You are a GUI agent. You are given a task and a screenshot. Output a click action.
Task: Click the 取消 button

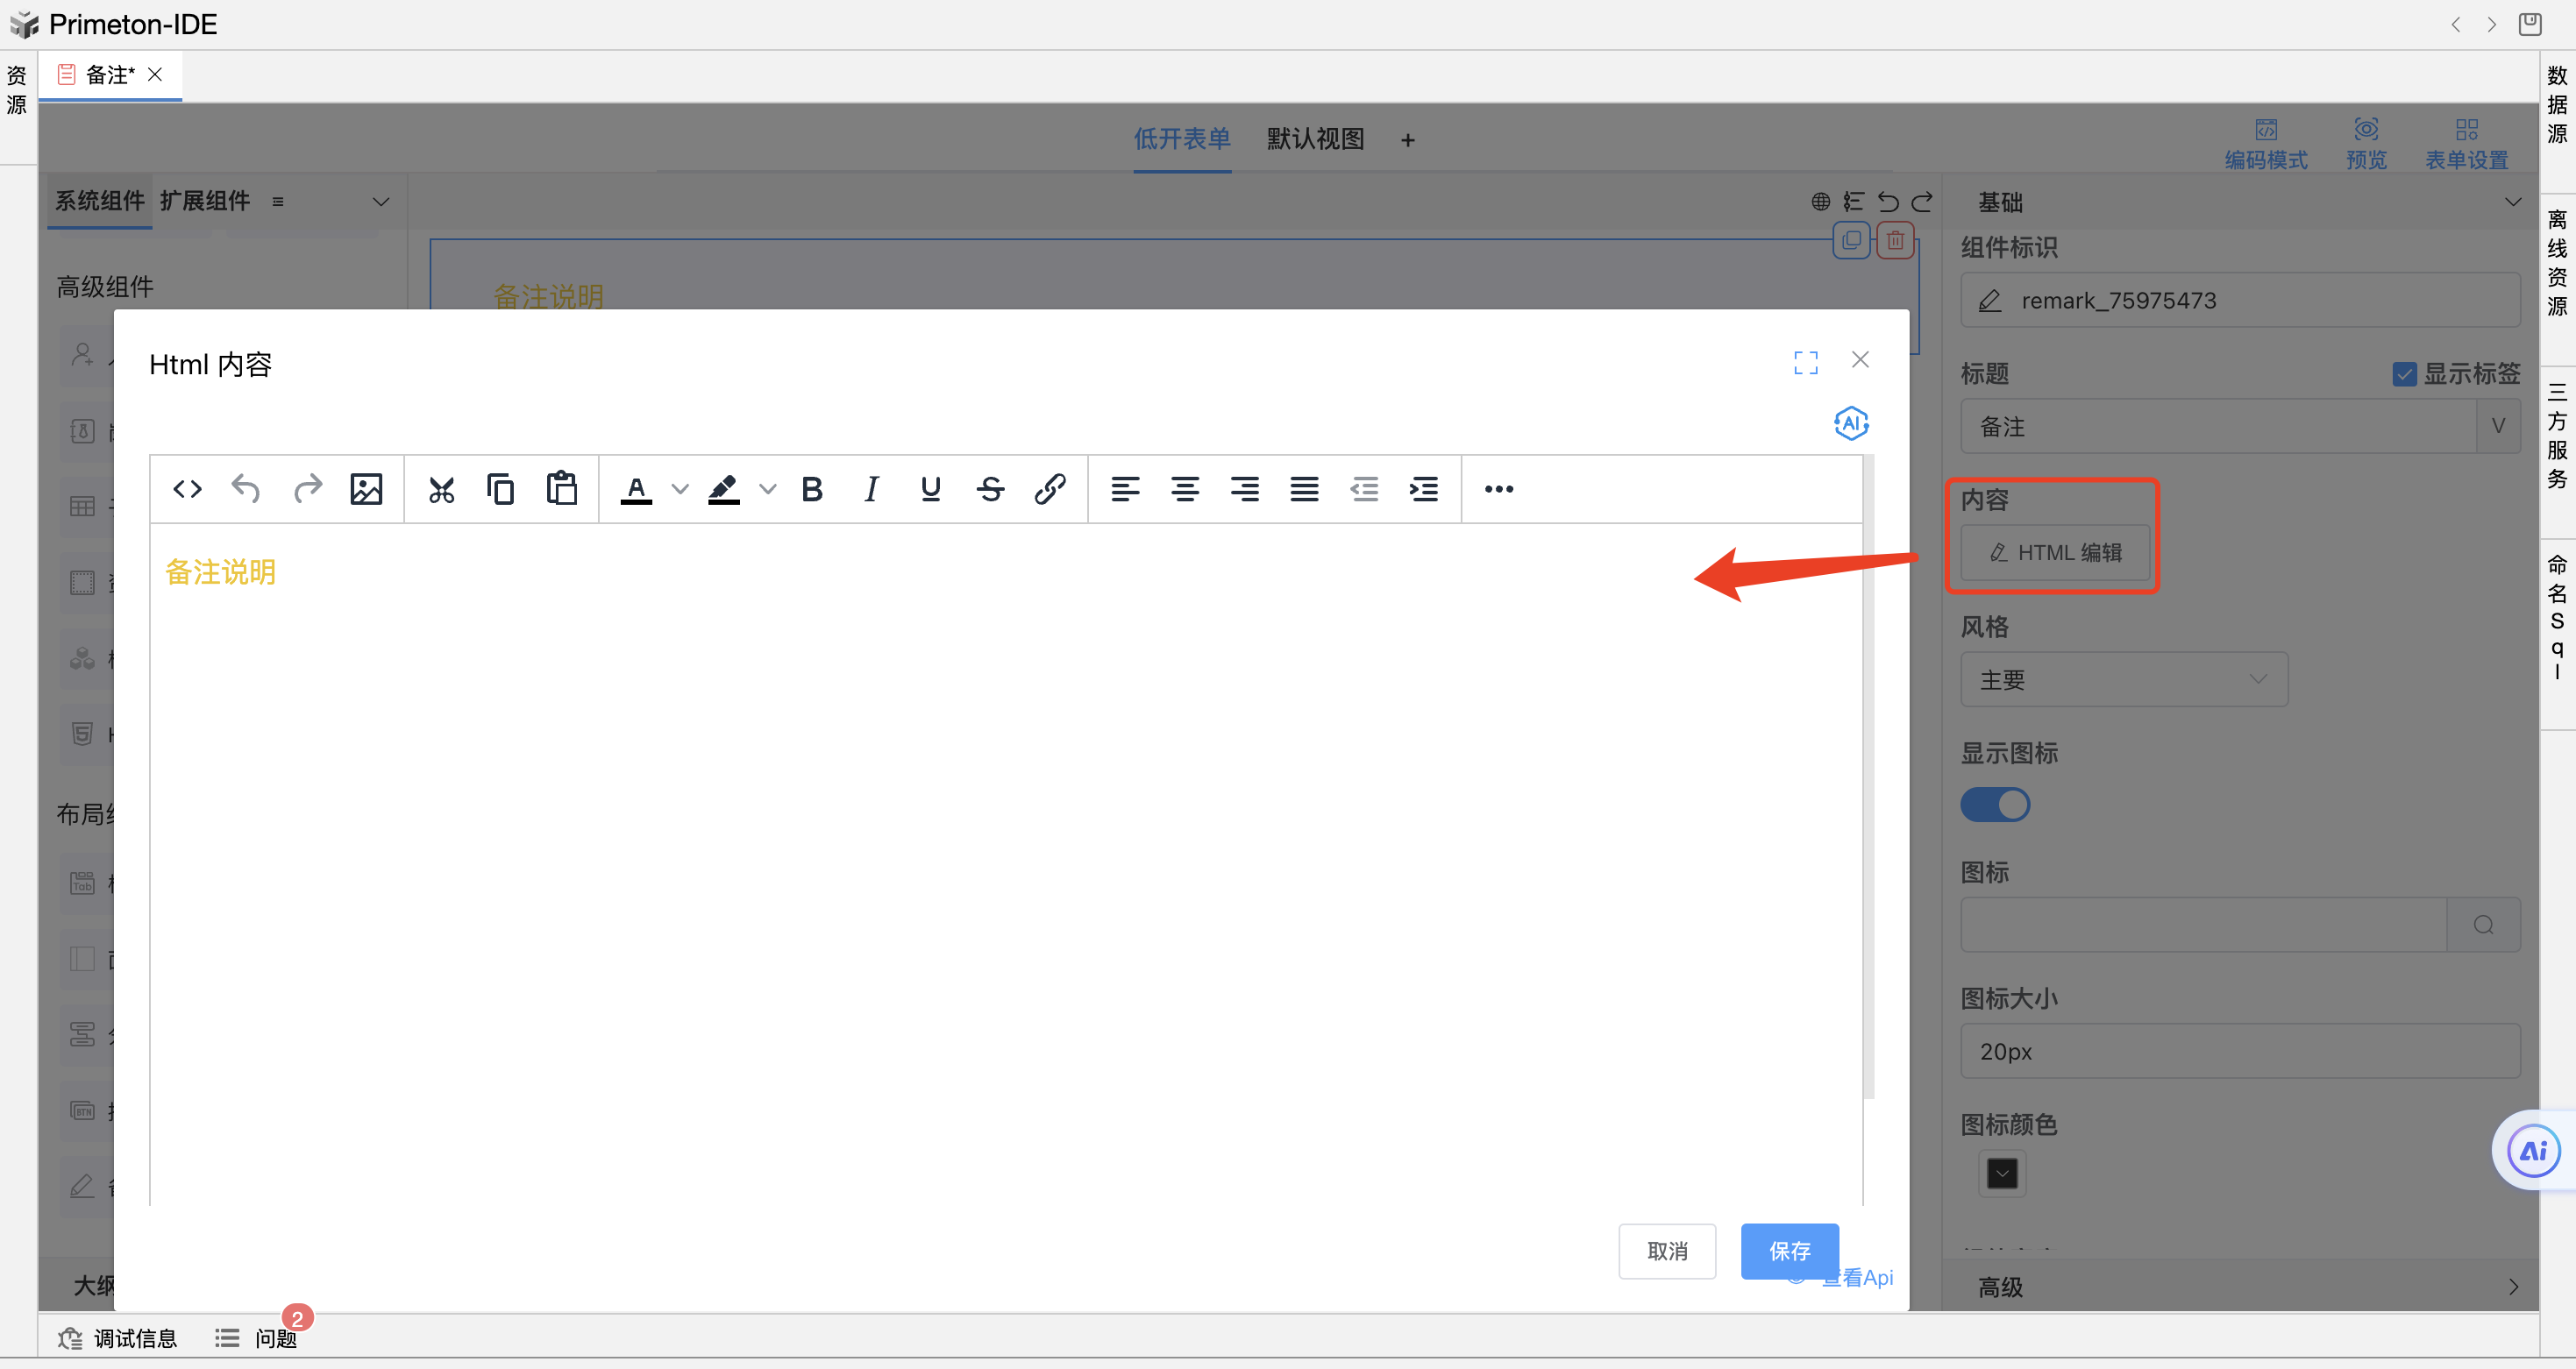[1667, 1250]
